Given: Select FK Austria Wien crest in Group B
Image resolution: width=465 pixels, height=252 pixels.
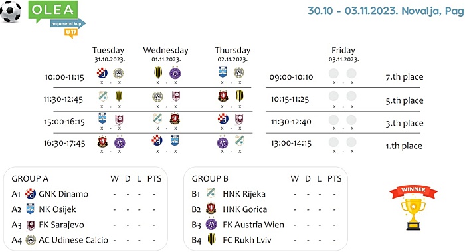Looking at the screenshot, I should tap(211, 224).
